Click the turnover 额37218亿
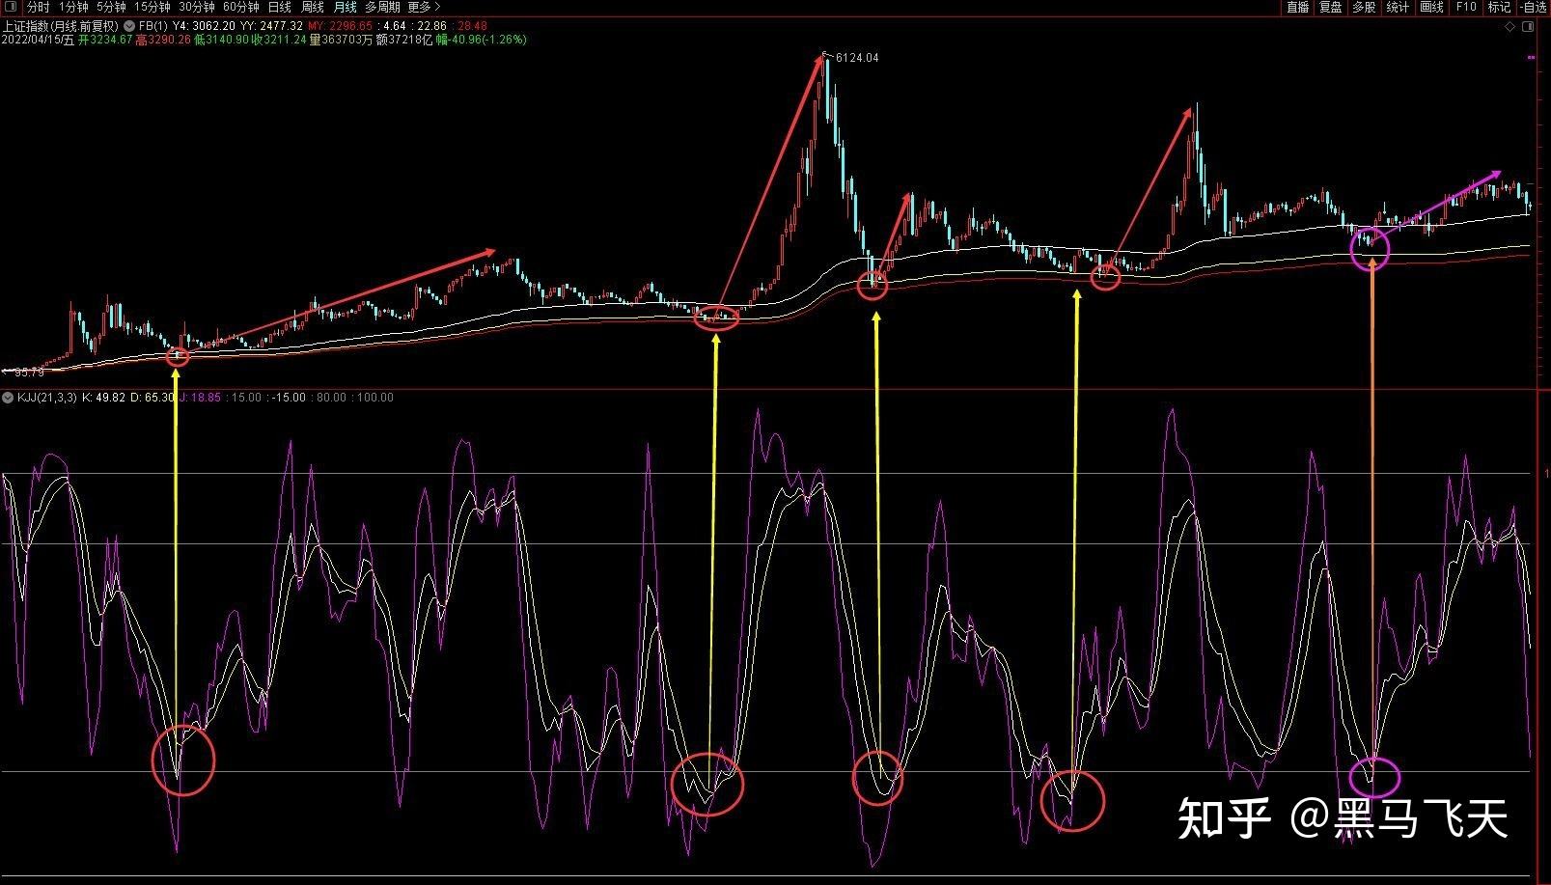1551x885 pixels. tap(404, 41)
